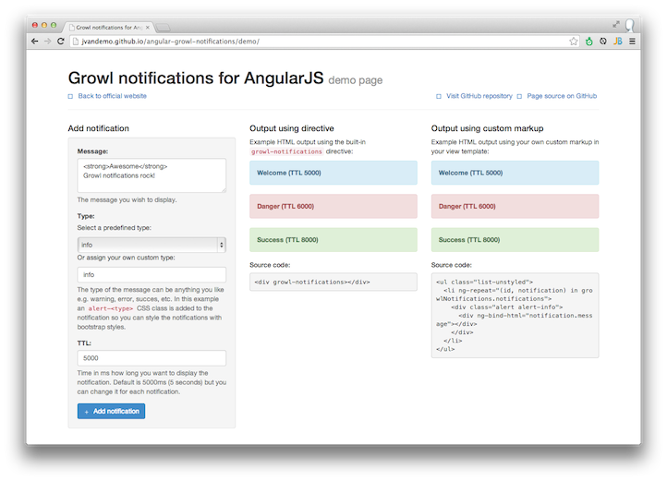Image resolution: width=667 pixels, height=481 pixels.
Task: Click the Growl notifications for AngularJS heading
Action: (x=196, y=78)
